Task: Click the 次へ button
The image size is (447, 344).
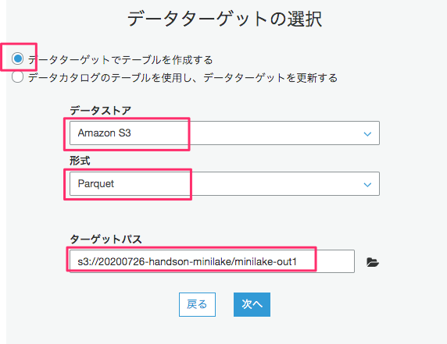Action: (x=252, y=304)
